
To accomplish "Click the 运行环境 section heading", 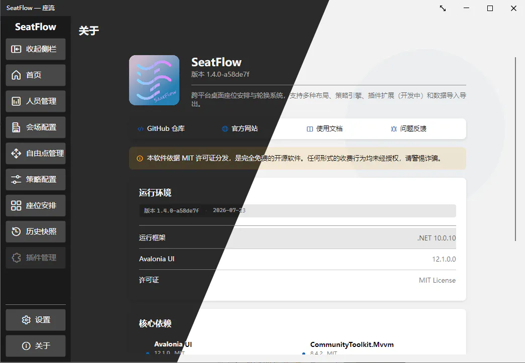I will click(155, 193).
